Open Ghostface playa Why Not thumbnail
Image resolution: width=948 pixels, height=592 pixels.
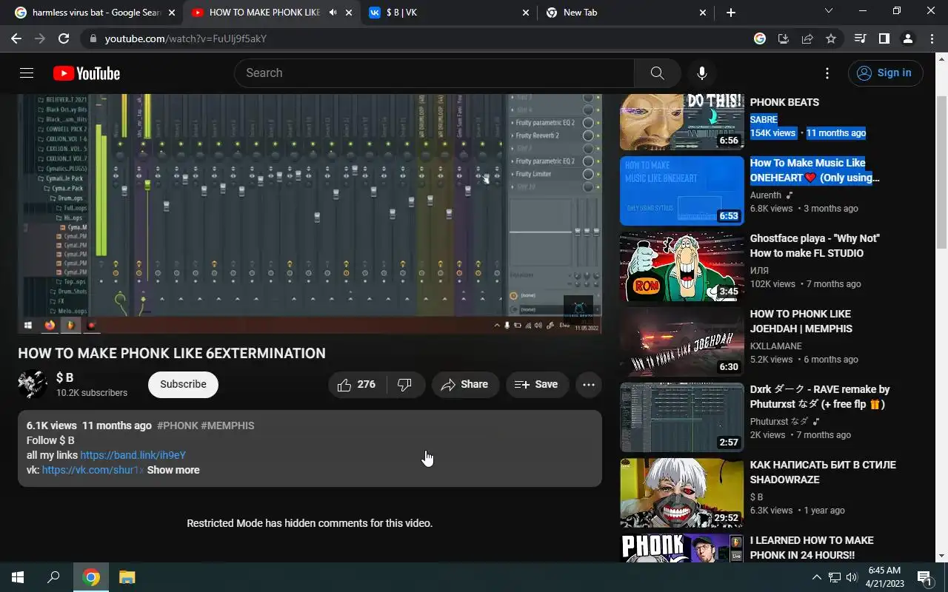coord(681,266)
